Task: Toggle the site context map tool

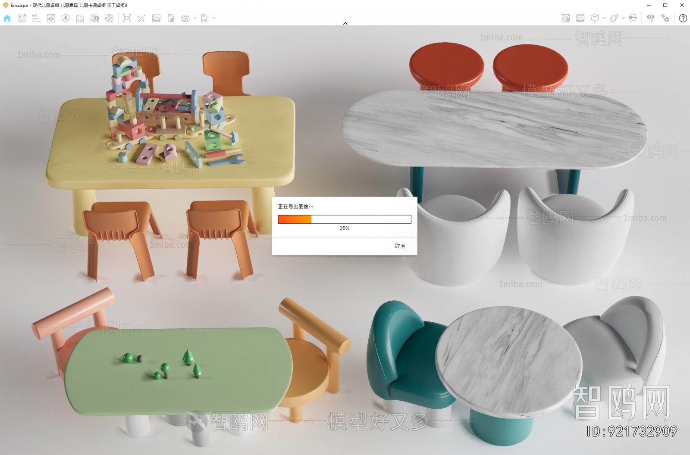Action: pos(566,18)
